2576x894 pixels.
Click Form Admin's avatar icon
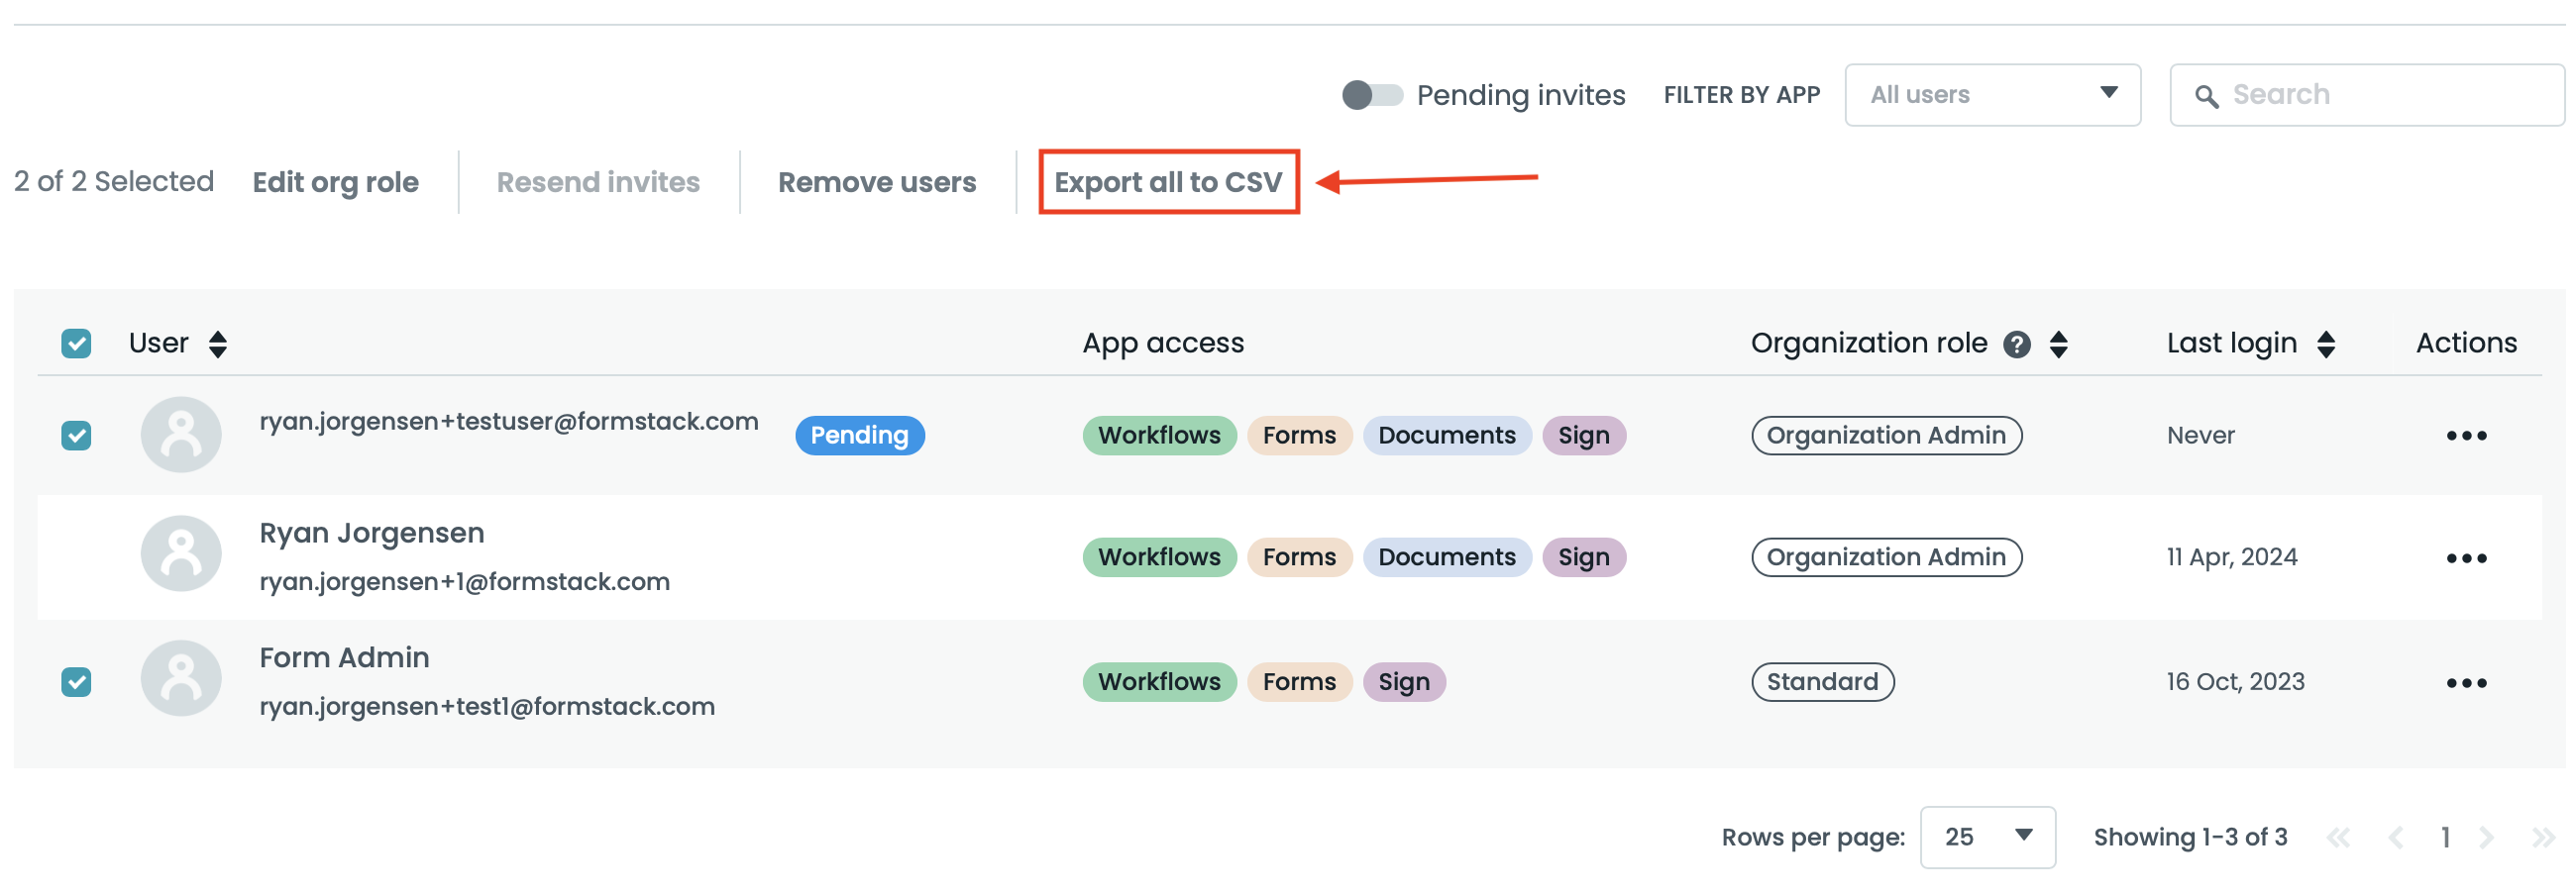coord(181,679)
